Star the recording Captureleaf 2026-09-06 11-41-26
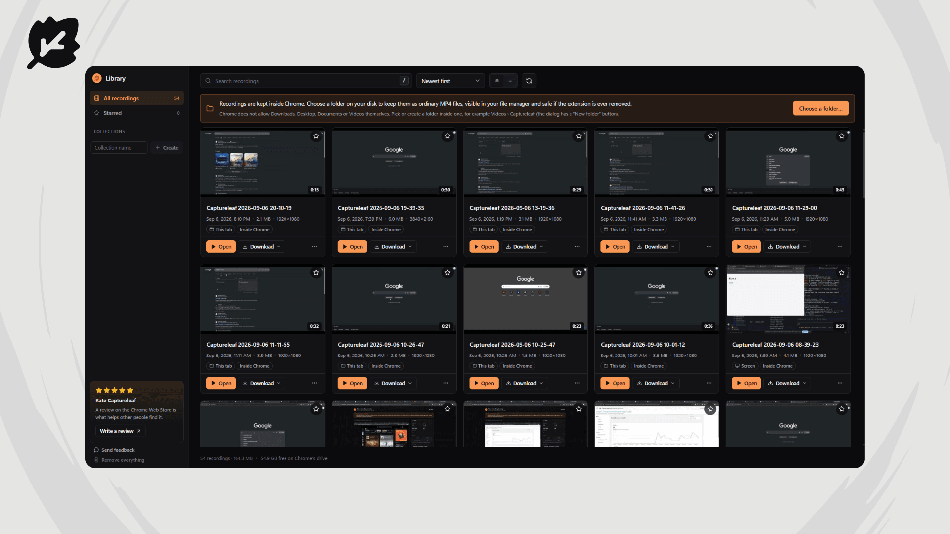The image size is (950, 534). pyautogui.click(x=711, y=136)
